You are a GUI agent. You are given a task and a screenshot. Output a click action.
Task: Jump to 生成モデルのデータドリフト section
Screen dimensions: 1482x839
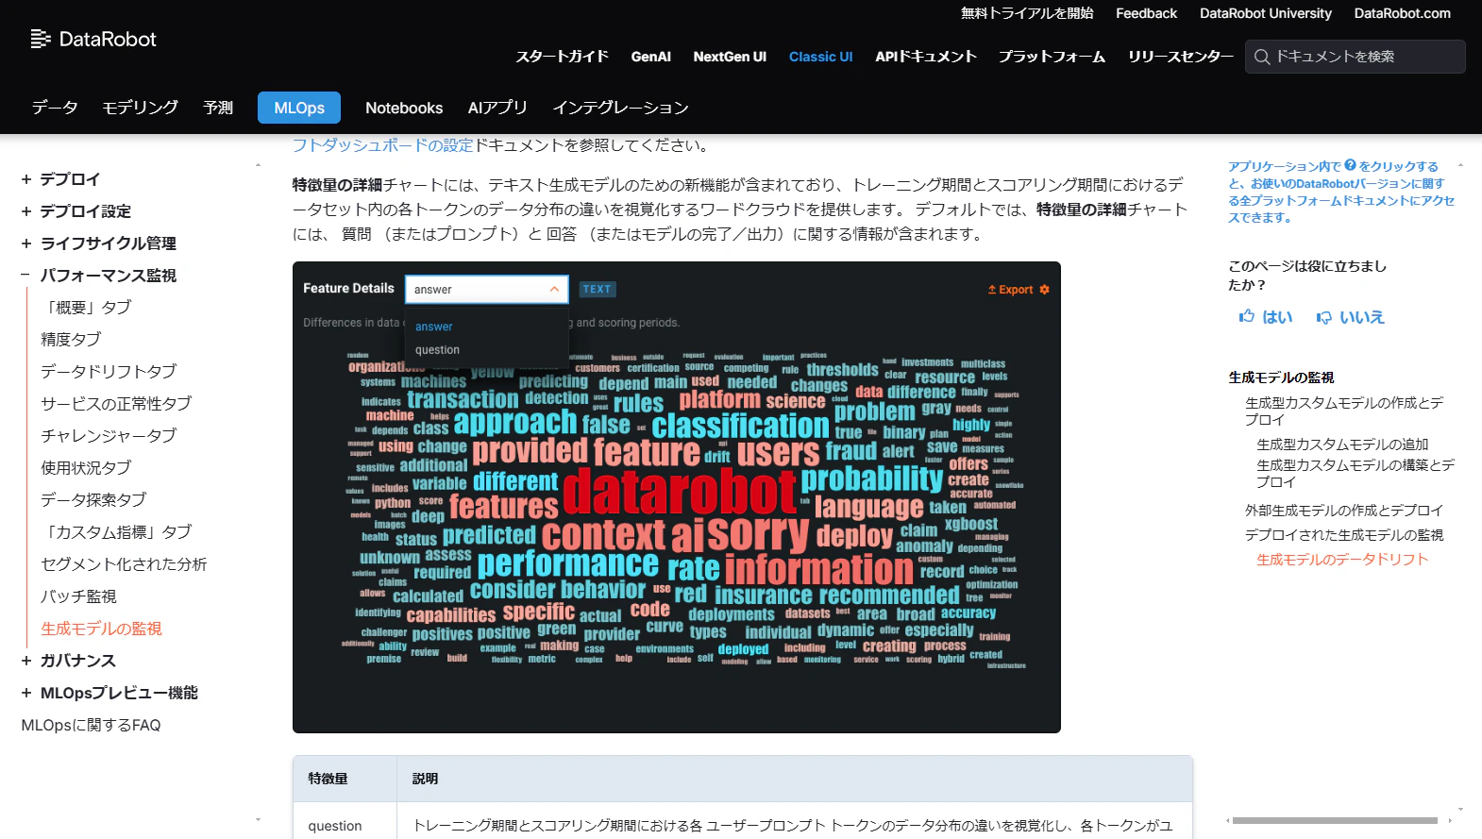[x=1342, y=560]
